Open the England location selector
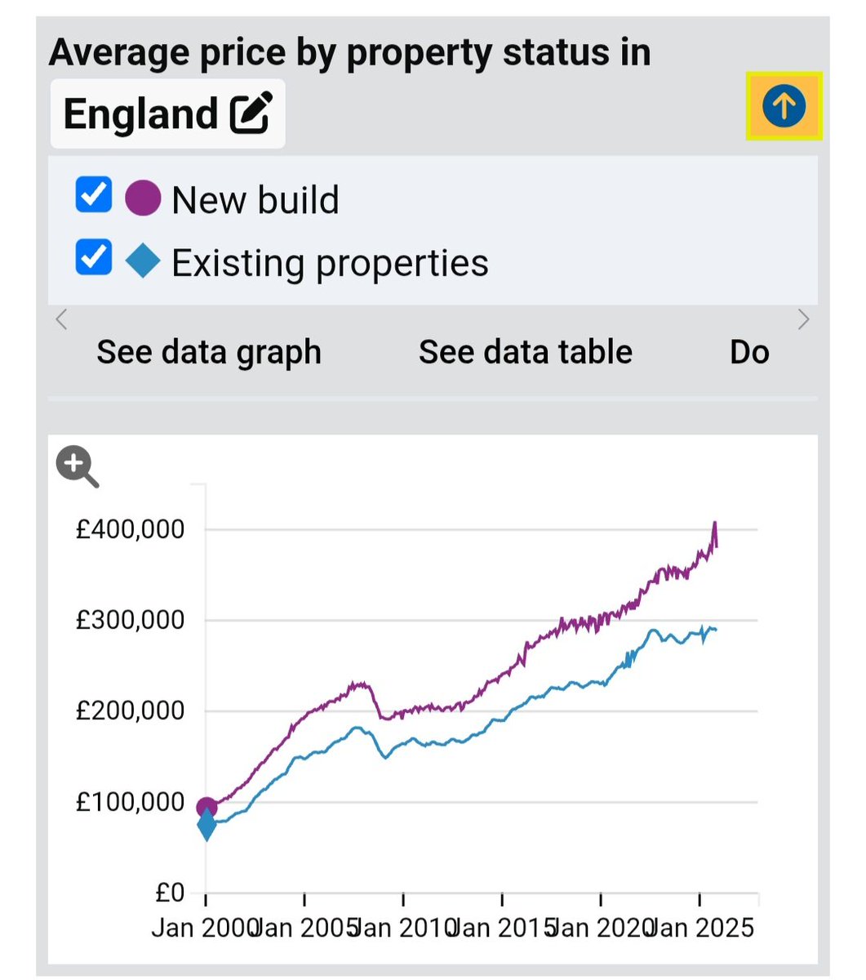The height and width of the screenshot is (980, 866). (x=167, y=114)
